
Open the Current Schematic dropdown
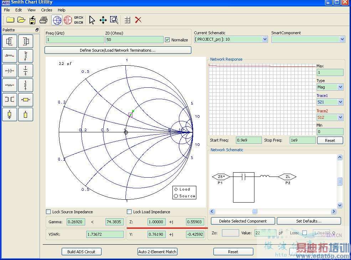(265, 39)
